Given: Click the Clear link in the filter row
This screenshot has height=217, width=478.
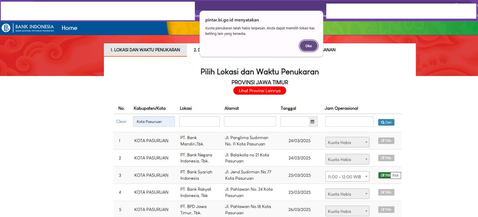Looking at the screenshot, I should pos(121,122).
